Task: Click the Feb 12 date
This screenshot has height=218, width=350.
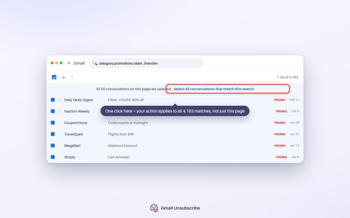Action: tap(294, 100)
